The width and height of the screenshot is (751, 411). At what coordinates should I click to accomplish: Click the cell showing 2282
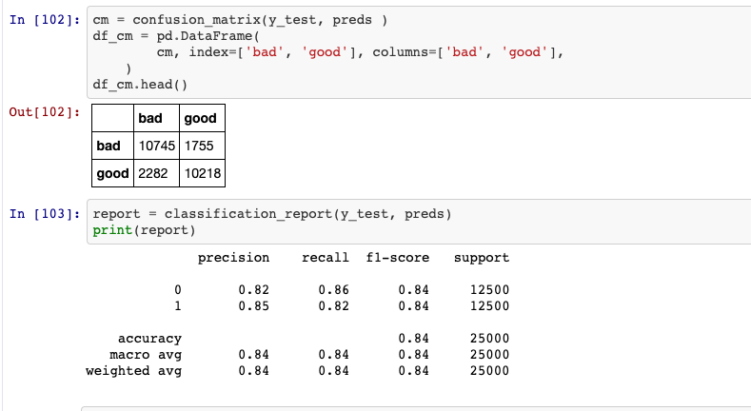click(x=156, y=173)
